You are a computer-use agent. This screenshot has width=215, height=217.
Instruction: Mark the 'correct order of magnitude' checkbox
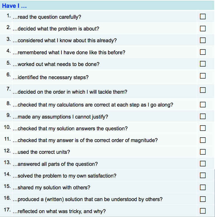click(x=203, y=140)
